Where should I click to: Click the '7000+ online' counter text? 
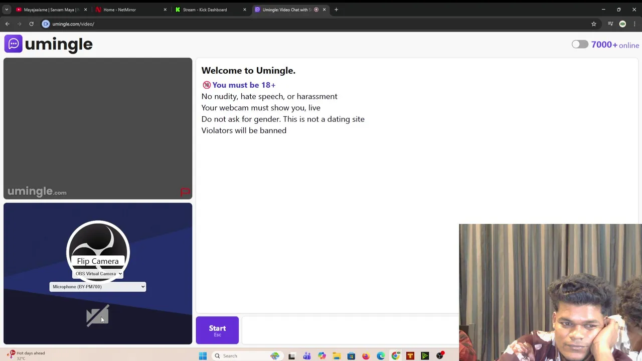coord(615,45)
